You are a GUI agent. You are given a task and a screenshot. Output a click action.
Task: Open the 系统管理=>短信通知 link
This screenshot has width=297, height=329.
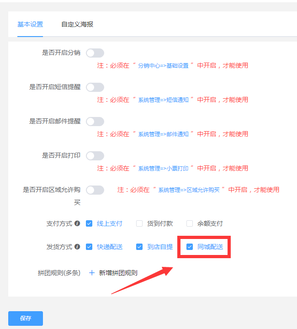(x=163, y=100)
